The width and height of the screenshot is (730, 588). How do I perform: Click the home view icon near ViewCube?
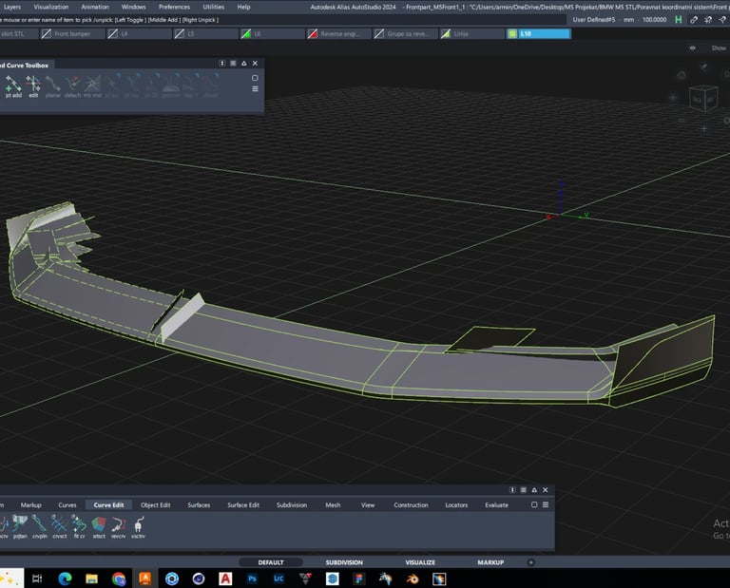[x=682, y=75]
